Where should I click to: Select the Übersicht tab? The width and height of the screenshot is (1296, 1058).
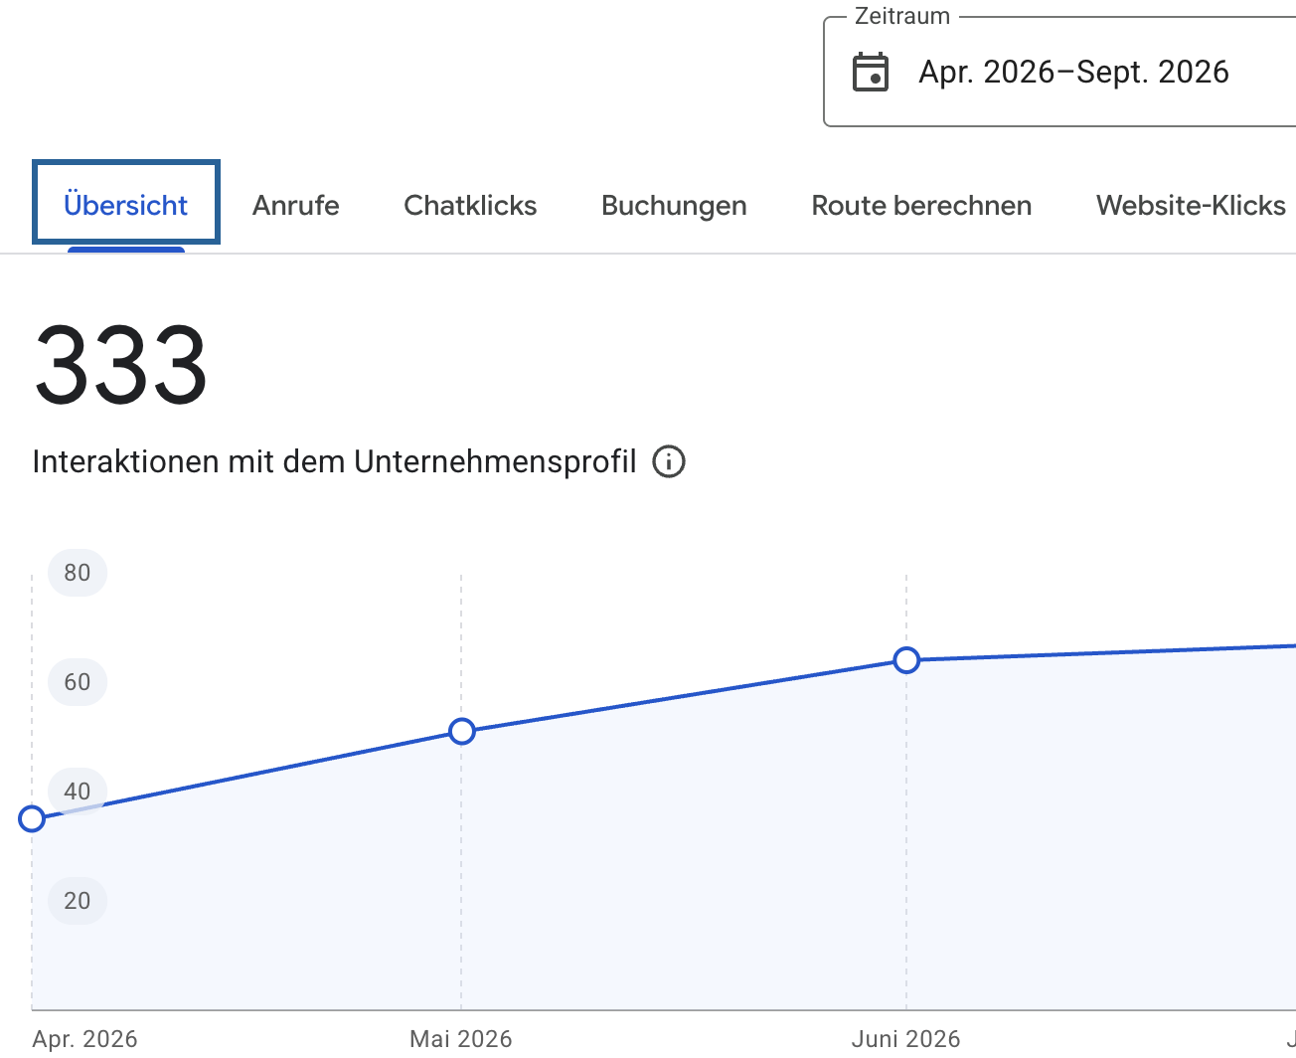coord(126,205)
